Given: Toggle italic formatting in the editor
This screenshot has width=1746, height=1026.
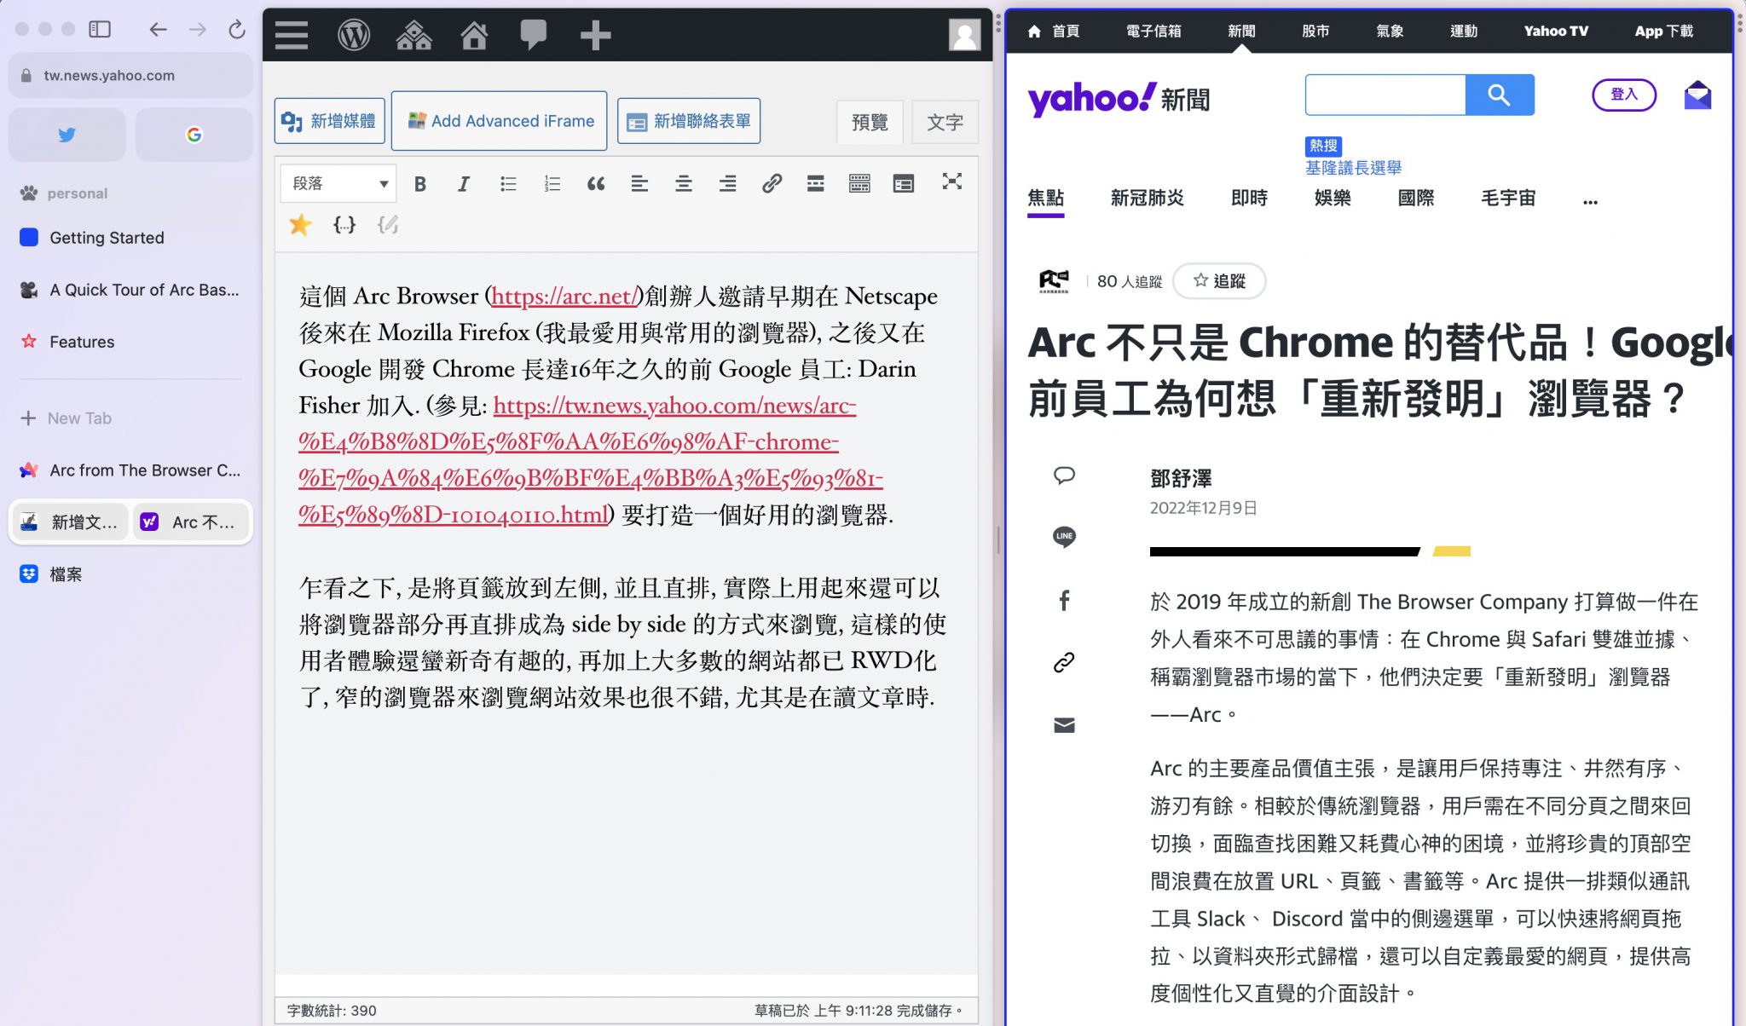Looking at the screenshot, I should [463, 183].
